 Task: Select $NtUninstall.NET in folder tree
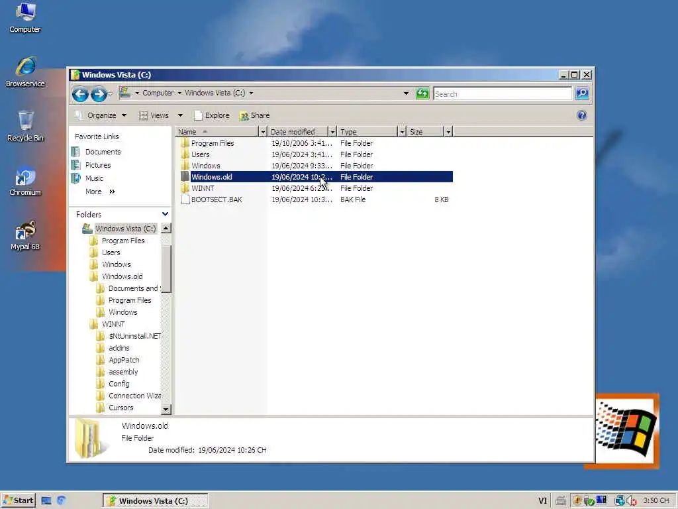click(134, 336)
